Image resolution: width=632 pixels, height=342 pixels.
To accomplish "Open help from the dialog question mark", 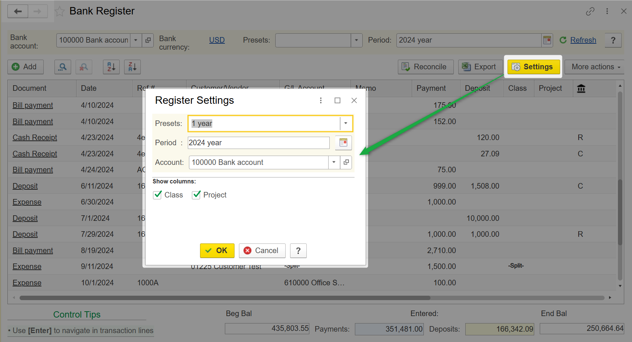I will (x=298, y=251).
